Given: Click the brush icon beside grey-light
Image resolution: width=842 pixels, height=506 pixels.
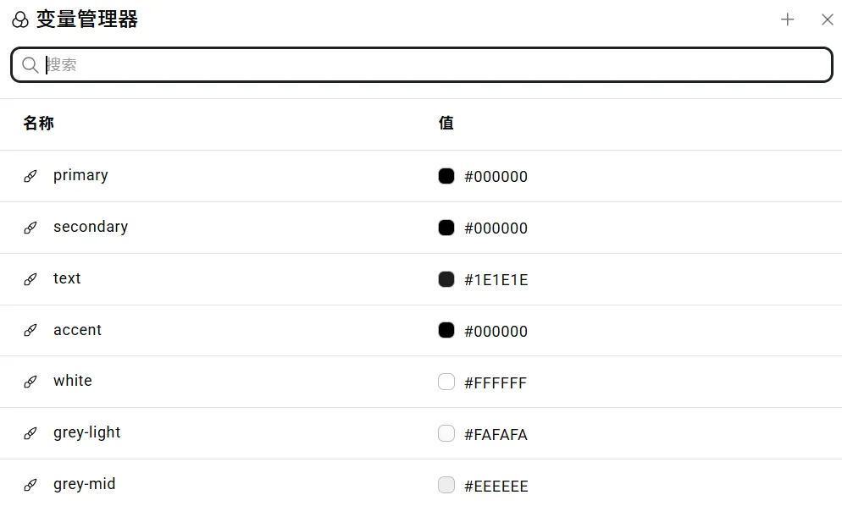Looking at the screenshot, I should point(30,433).
